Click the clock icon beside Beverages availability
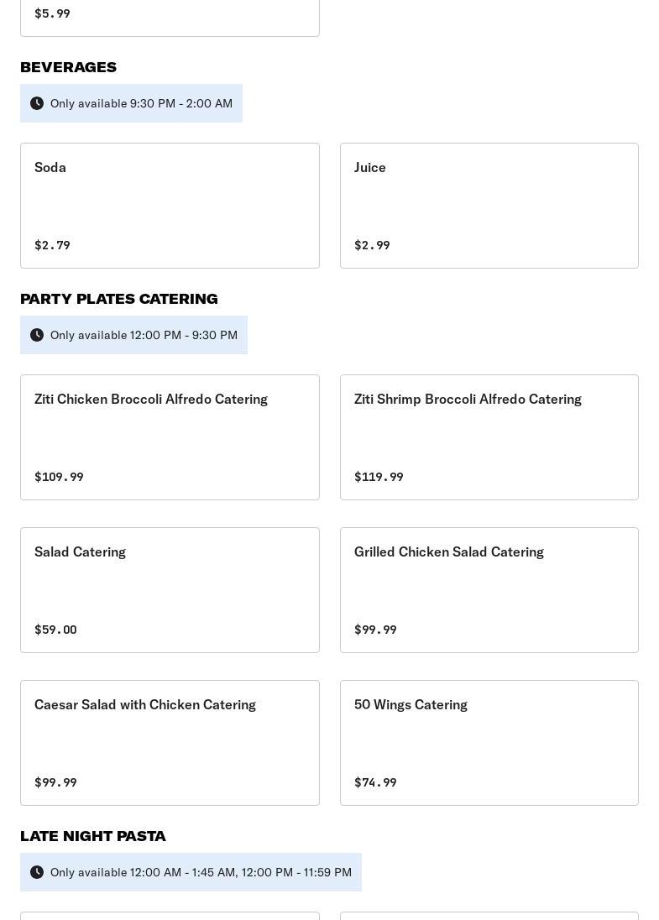Screen dimensions: 659x920 [37, 103]
